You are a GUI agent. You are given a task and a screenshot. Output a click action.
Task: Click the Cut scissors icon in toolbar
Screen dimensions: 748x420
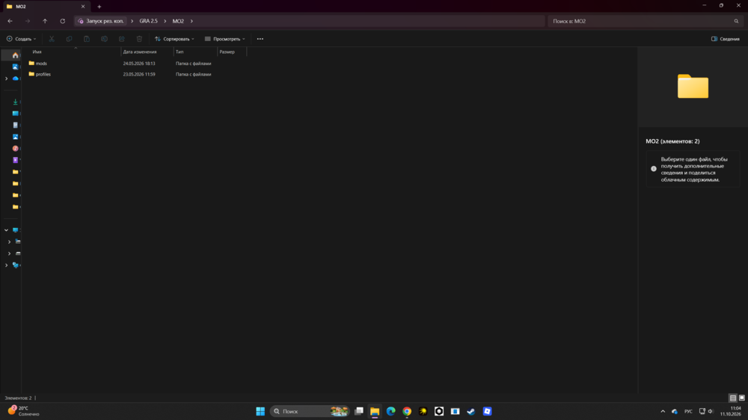(52, 39)
